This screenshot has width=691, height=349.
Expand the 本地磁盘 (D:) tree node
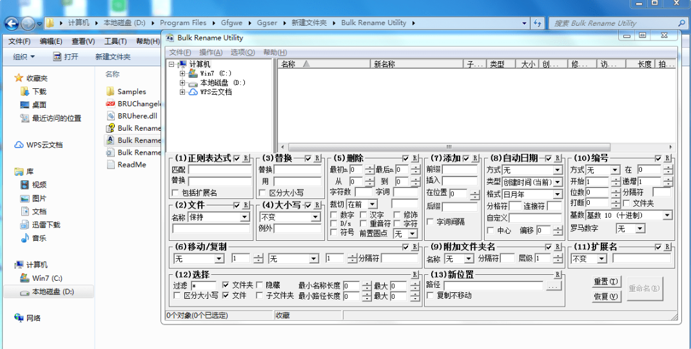click(x=182, y=82)
